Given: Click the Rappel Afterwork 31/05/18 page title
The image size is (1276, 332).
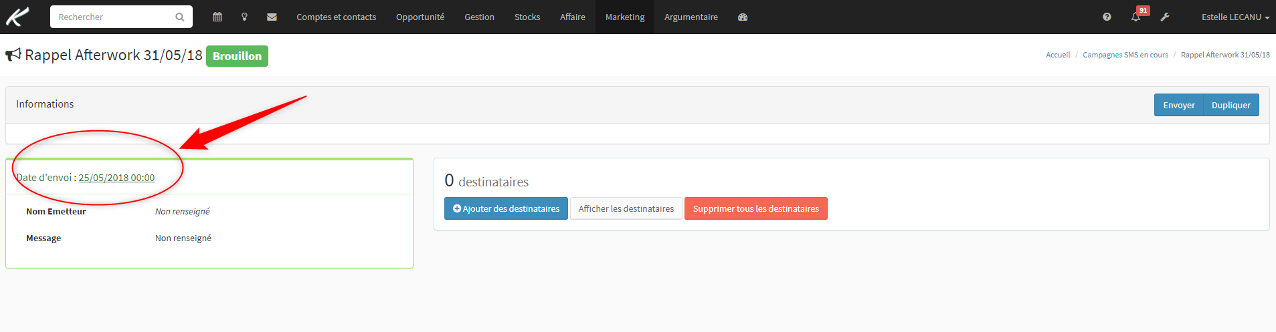Looking at the screenshot, I should (114, 55).
